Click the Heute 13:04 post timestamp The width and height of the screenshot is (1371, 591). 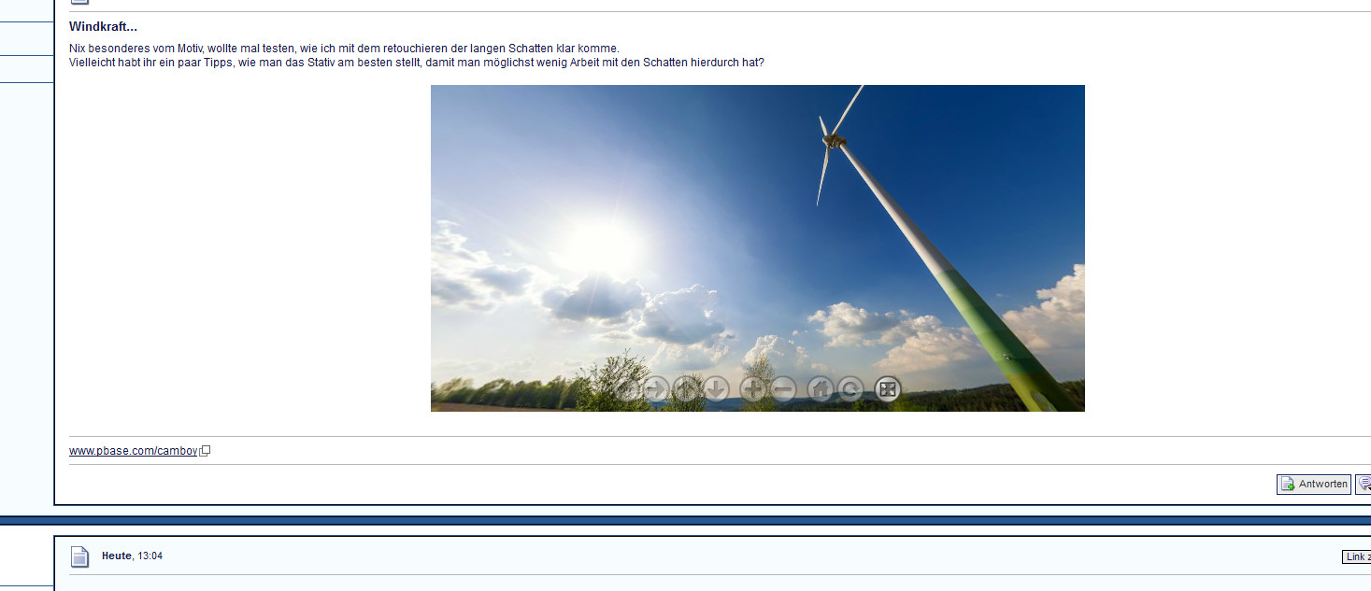pos(132,556)
